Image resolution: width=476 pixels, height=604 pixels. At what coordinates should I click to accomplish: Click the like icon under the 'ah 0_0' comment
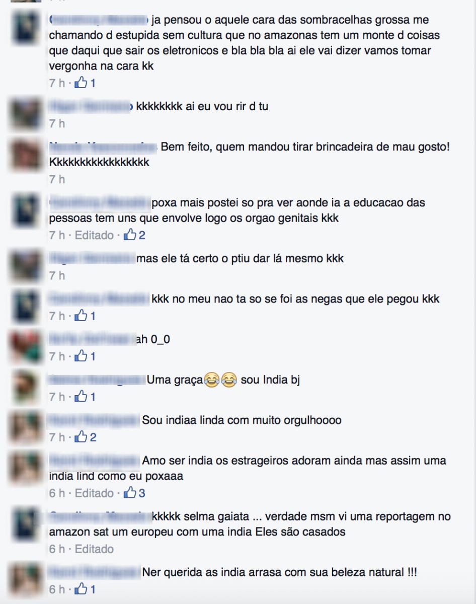pyautogui.click(x=81, y=356)
